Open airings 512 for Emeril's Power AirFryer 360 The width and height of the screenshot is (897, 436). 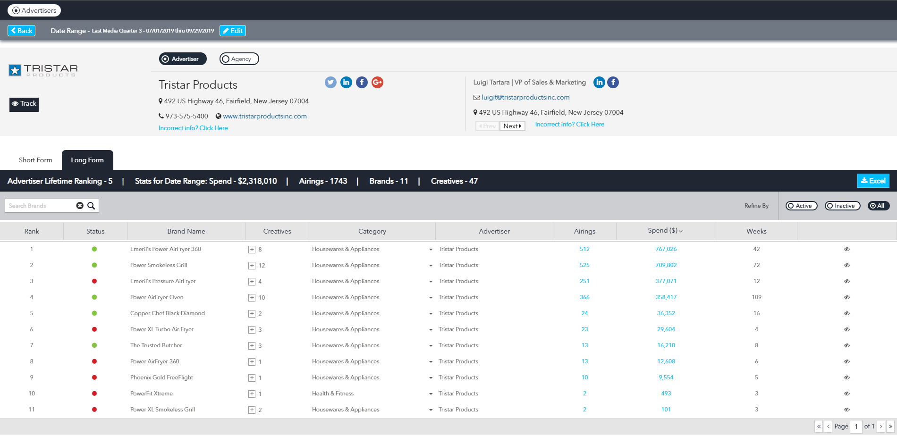(584, 249)
